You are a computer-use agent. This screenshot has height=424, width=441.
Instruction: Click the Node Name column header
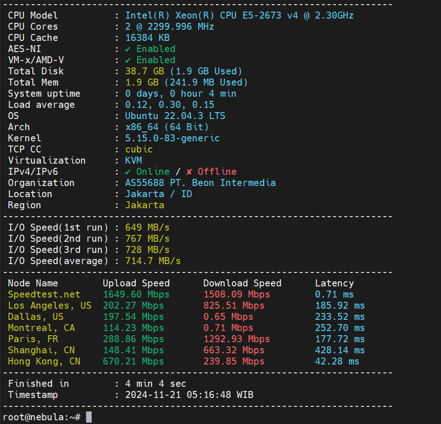coord(33,283)
